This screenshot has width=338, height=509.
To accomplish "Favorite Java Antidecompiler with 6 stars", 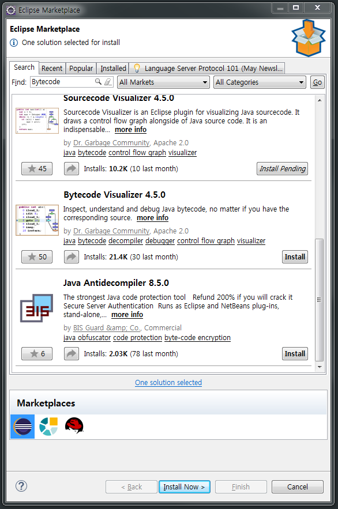I will (37, 353).
